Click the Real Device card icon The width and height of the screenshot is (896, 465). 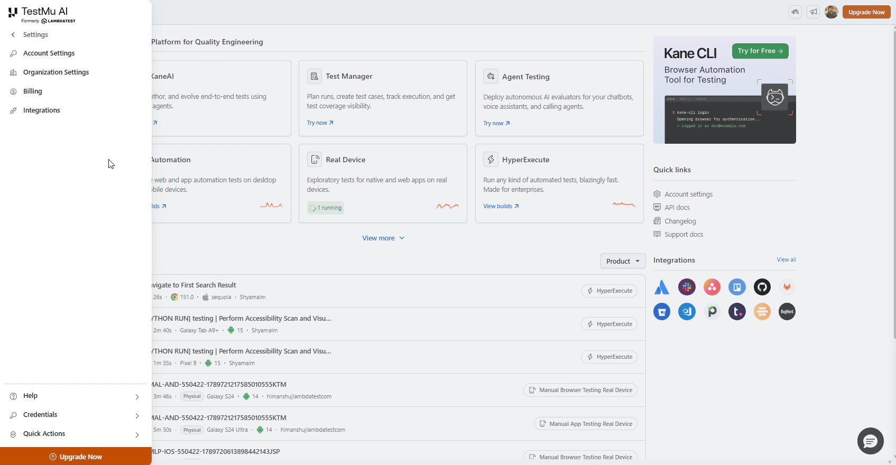click(315, 160)
